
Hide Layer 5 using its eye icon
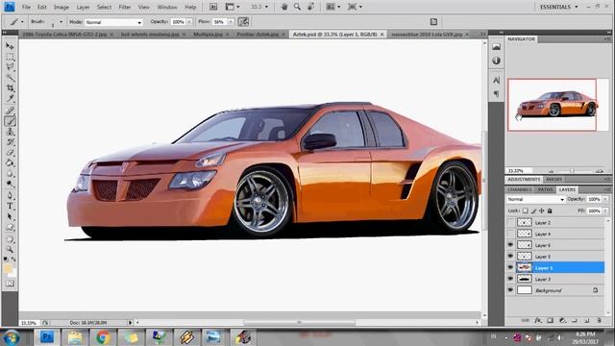(x=510, y=257)
